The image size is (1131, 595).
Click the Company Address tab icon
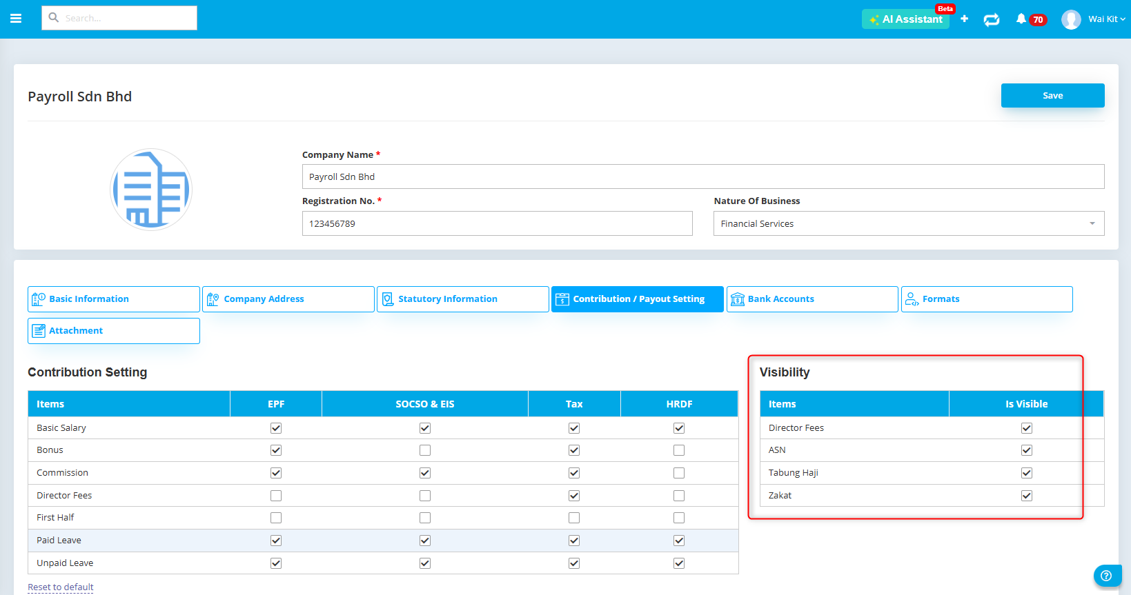coord(213,299)
